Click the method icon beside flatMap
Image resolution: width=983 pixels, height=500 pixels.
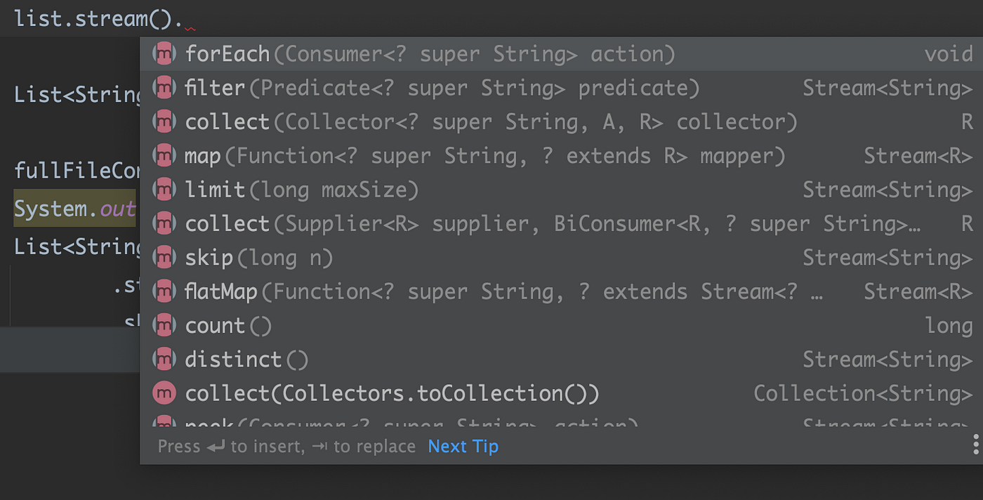coord(164,291)
